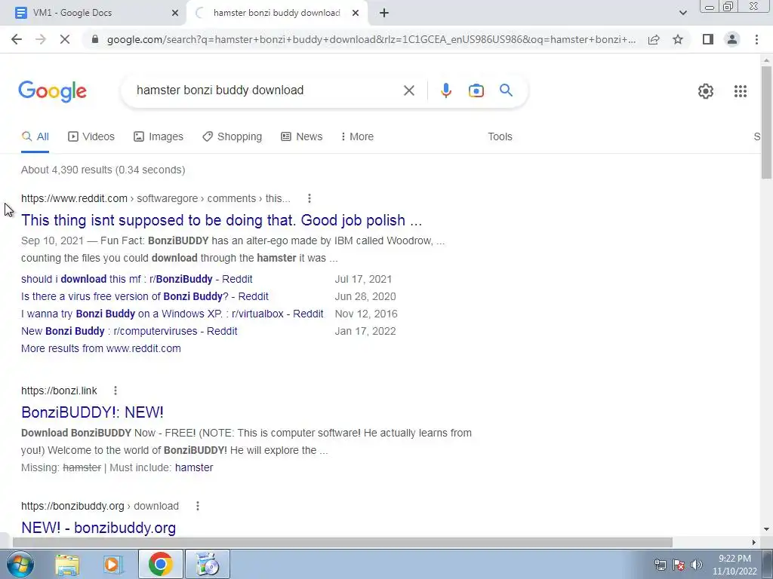773x579 pixels.
Task: Go to Google homepage via logo
Action: [x=52, y=91]
